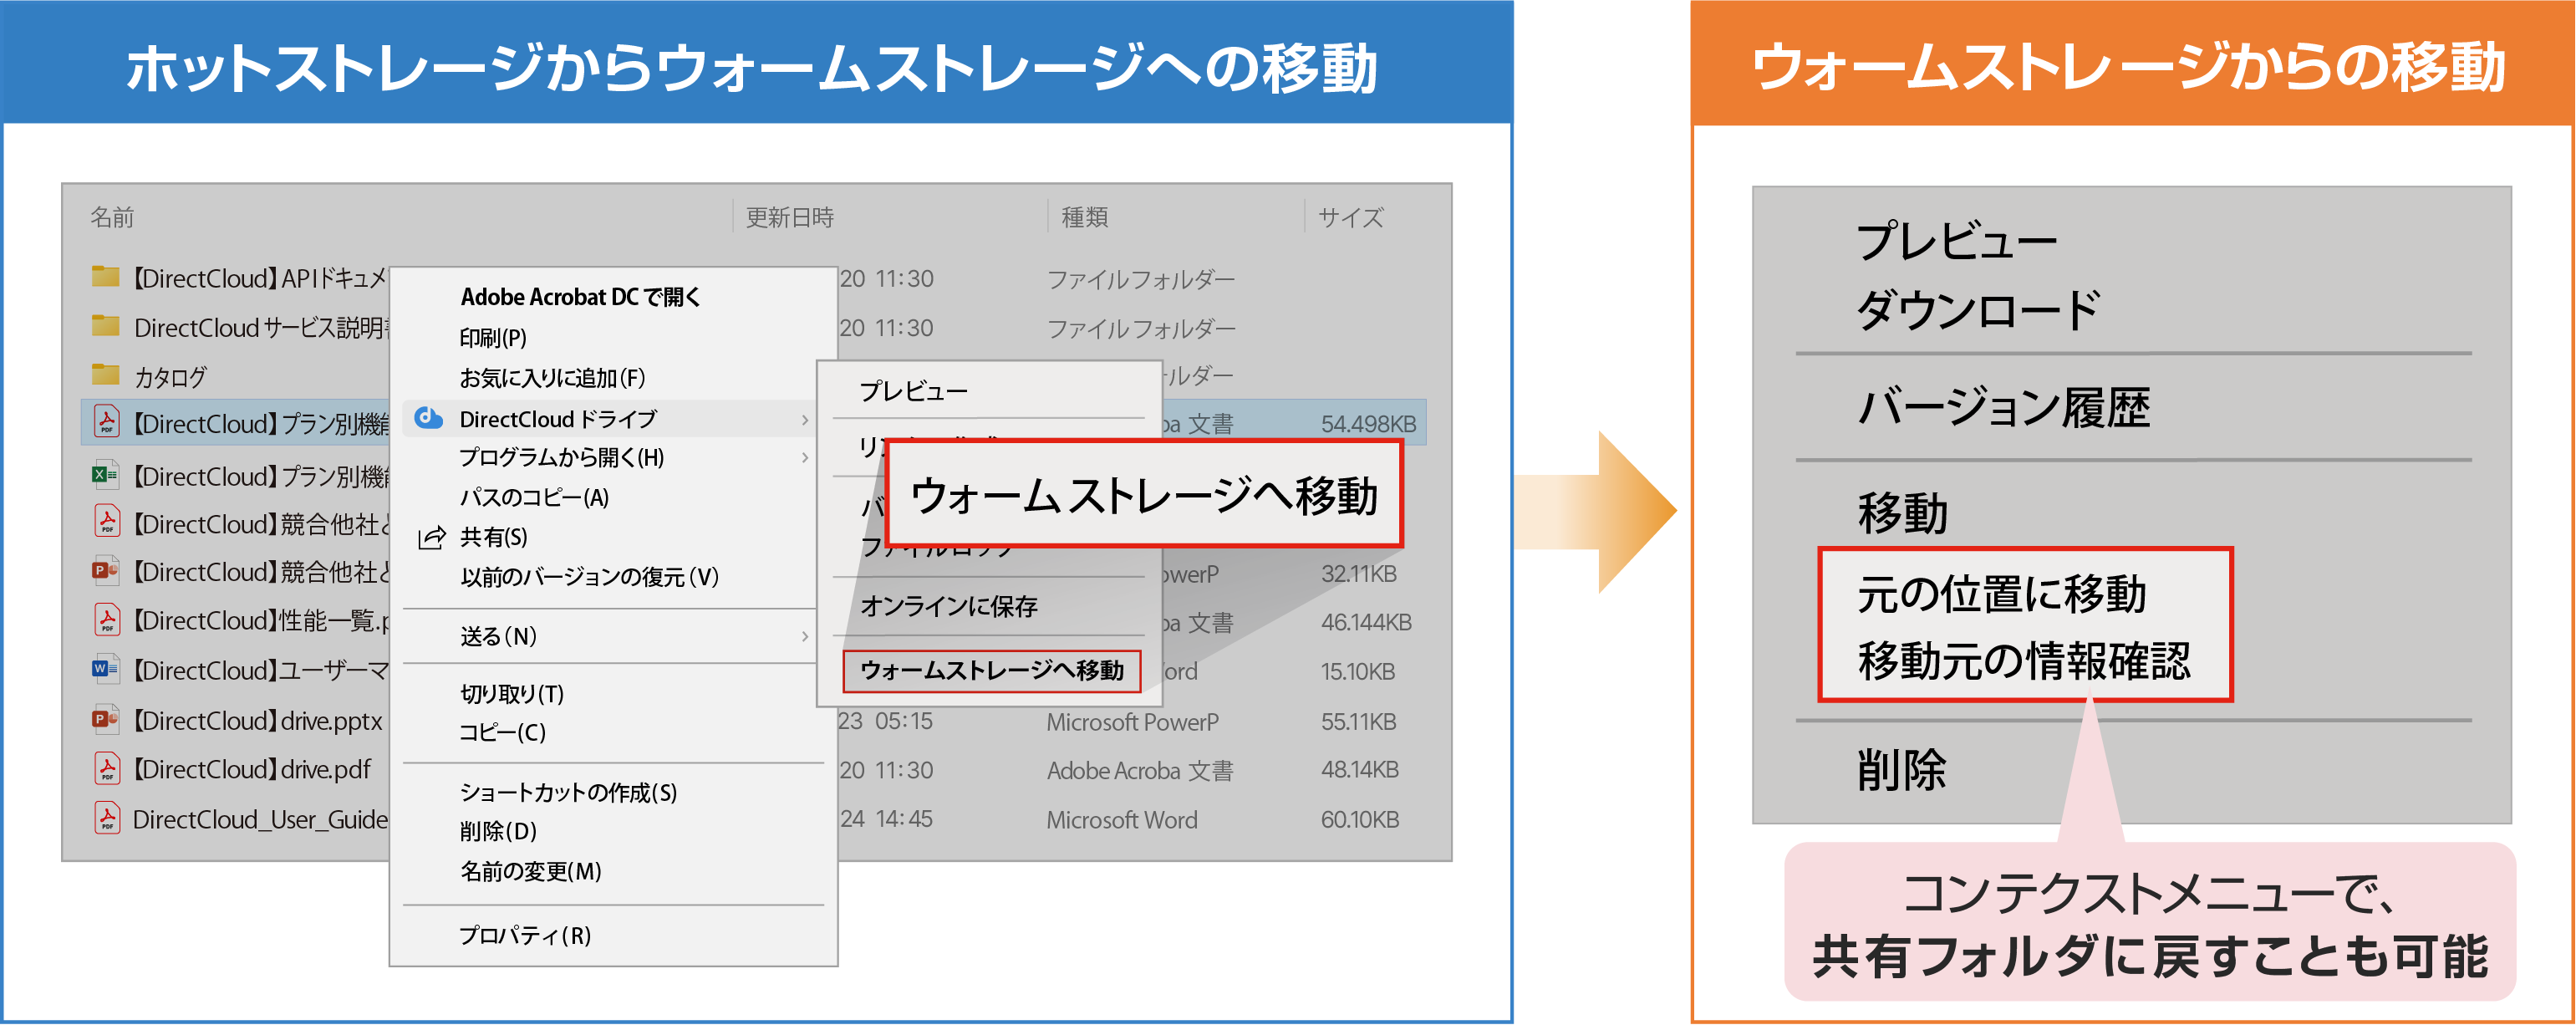Choose 削除 in the warm storage menu
The width and height of the screenshot is (2576, 1025).
pyautogui.click(x=1901, y=770)
